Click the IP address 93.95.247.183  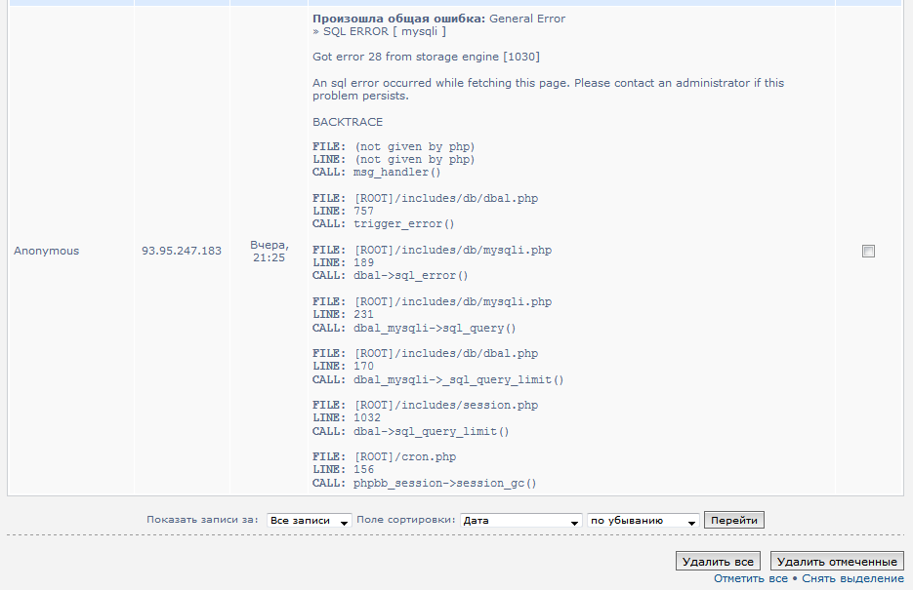point(182,251)
